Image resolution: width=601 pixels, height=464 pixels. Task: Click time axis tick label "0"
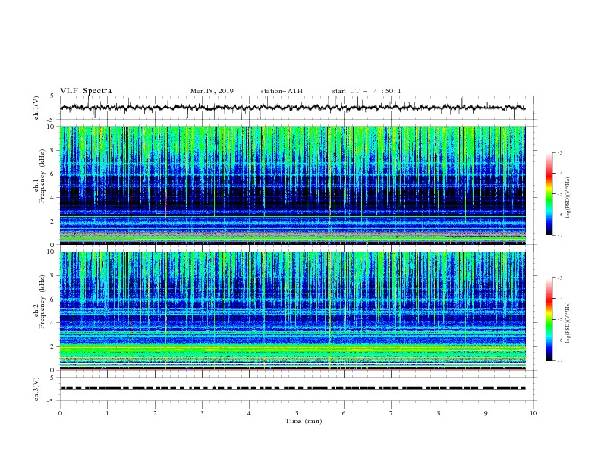tap(60, 413)
